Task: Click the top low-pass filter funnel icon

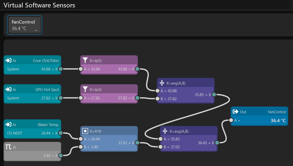Action: click(85, 60)
